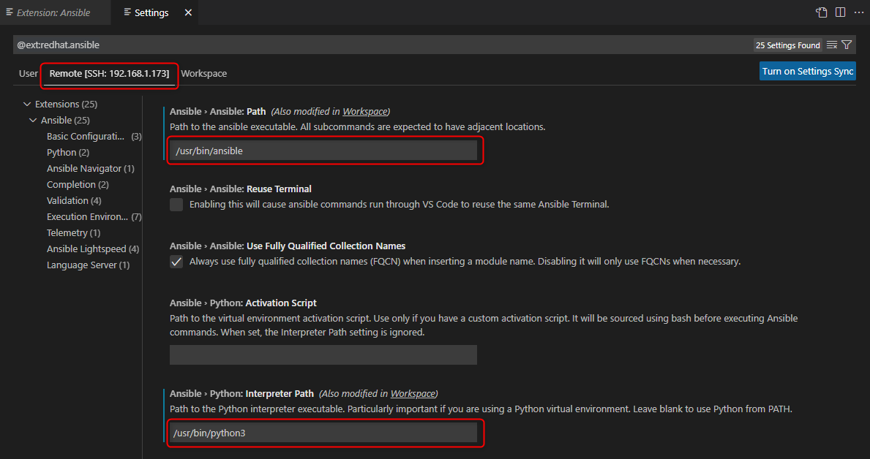Select Telemetry (1) in settings tree
This screenshot has height=459, width=870.
pos(73,233)
